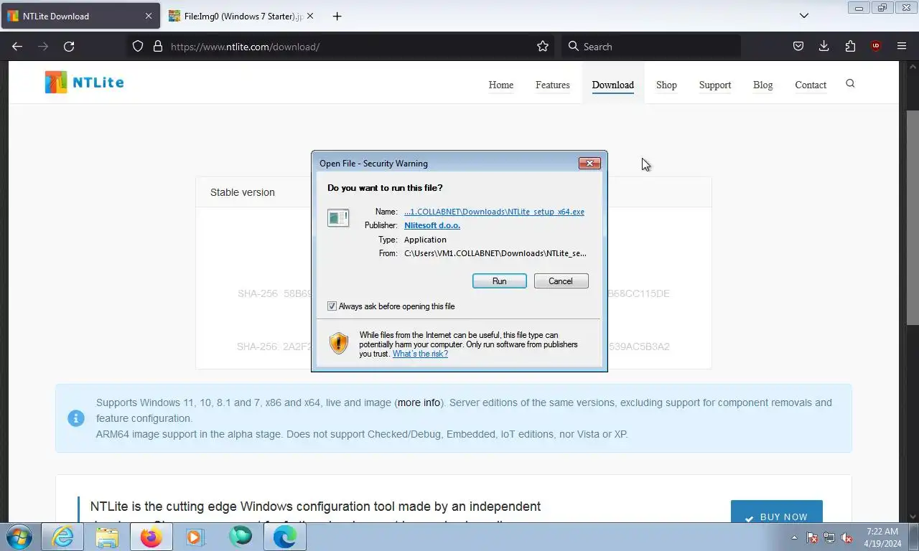This screenshot has height=551, width=919.
Task: Show hidden system tray icons
Action: 794,537
